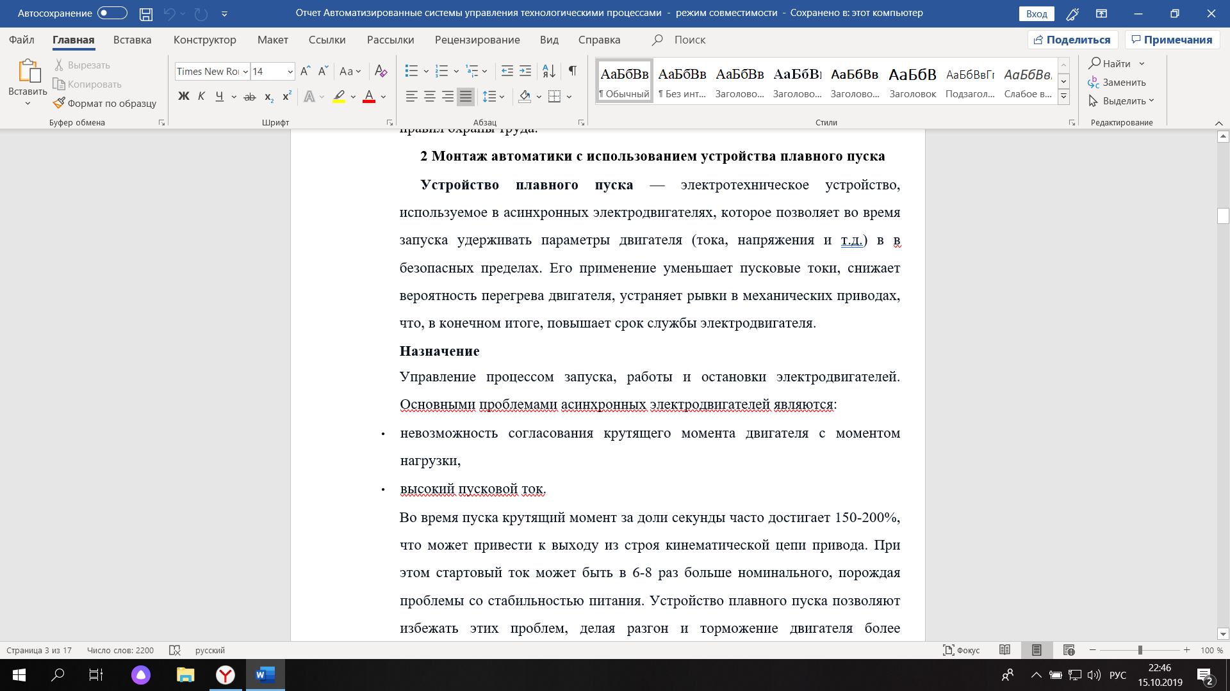Viewport: 1230px width, 691px height.
Task: Open highlight color dropdown arrow
Action: pyautogui.click(x=353, y=97)
